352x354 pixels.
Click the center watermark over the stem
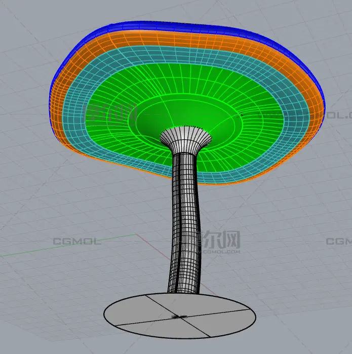point(212,242)
